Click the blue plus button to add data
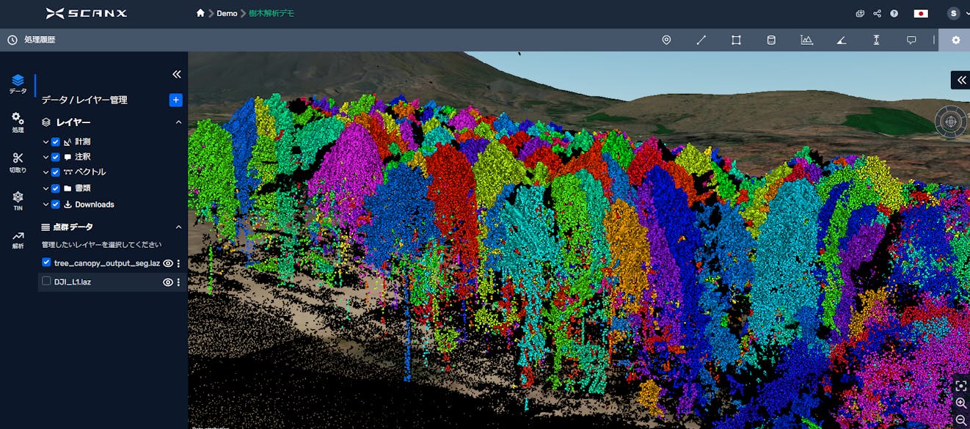 click(x=175, y=100)
